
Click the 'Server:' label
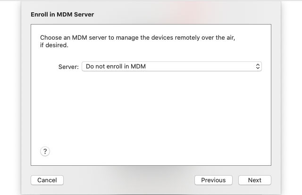[68, 67]
